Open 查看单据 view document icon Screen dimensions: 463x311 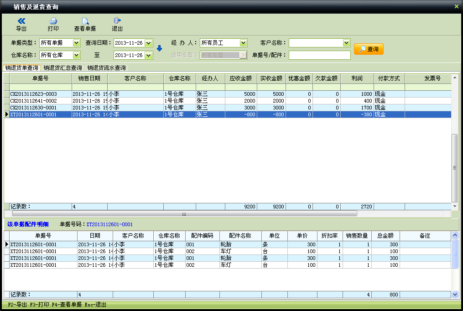pos(85,21)
